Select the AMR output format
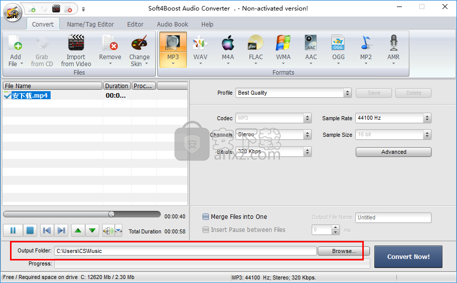The width and height of the screenshot is (457, 283). point(393,50)
